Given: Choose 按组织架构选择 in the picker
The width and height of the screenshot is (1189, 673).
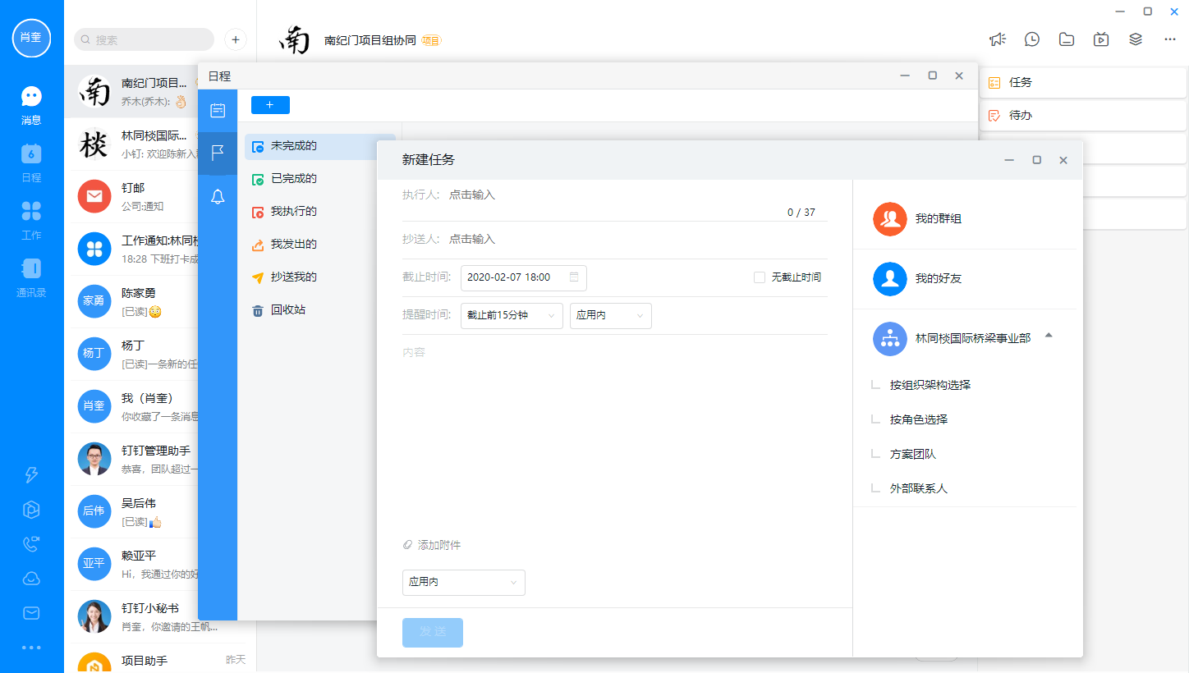Looking at the screenshot, I should (x=930, y=385).
